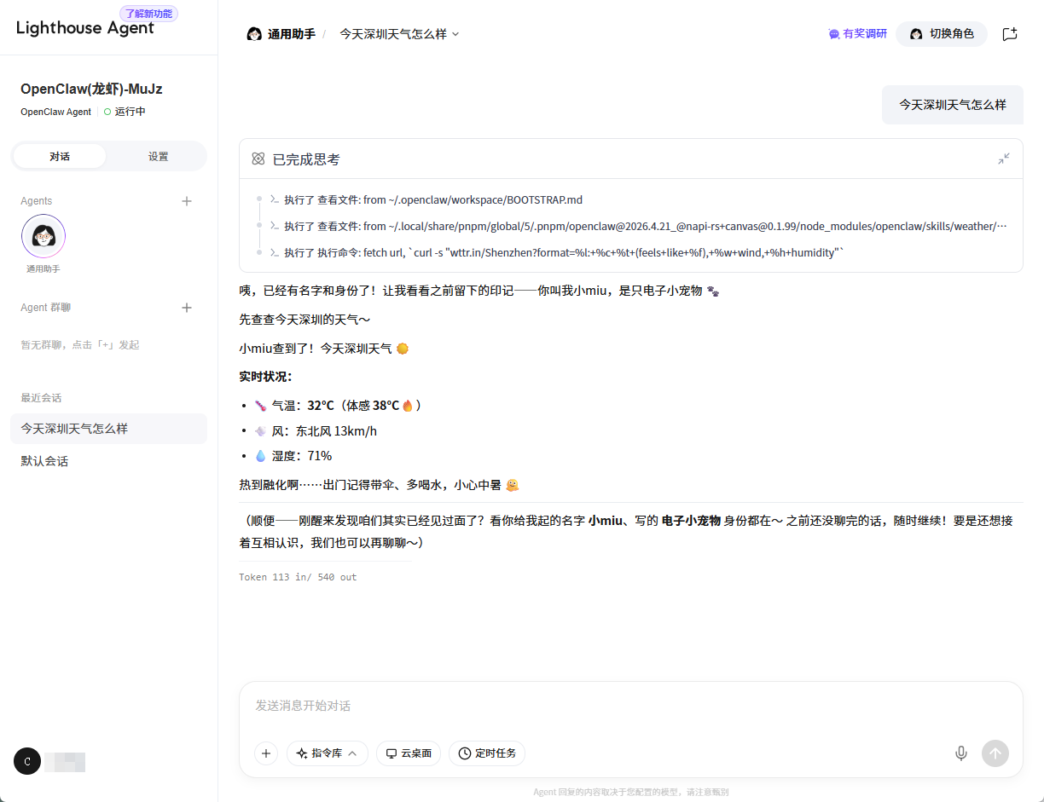Expand the 指令库 menu
This screenshot has height=802, width=1044.
click(x=328, y=753)
